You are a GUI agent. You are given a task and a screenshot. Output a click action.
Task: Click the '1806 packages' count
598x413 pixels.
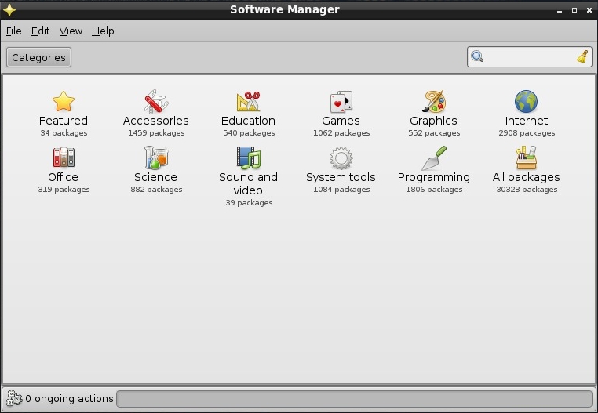434,190
